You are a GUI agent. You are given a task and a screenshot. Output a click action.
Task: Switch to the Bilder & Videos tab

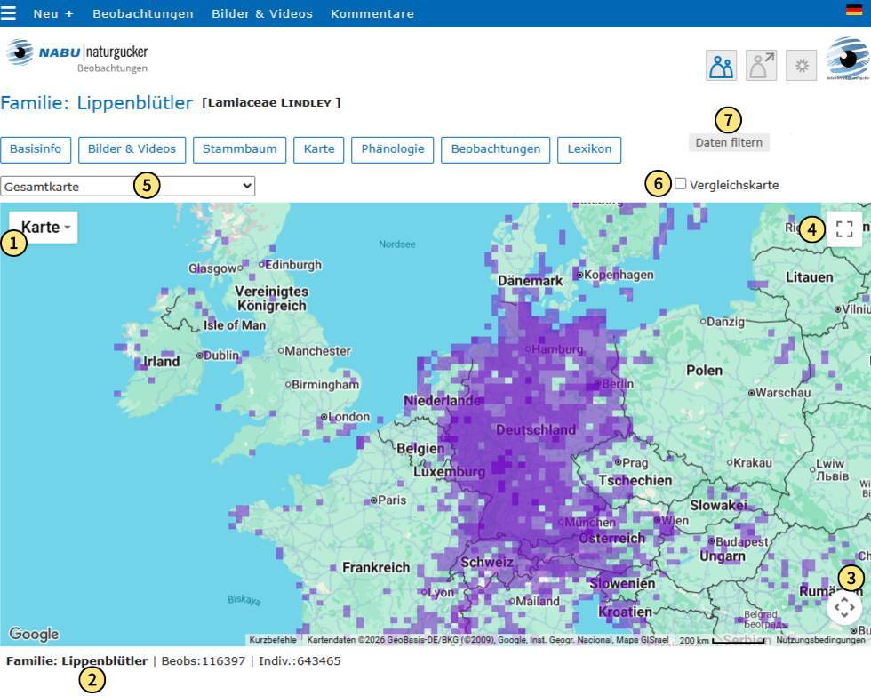pyautogui.click(x=132, y=149)
